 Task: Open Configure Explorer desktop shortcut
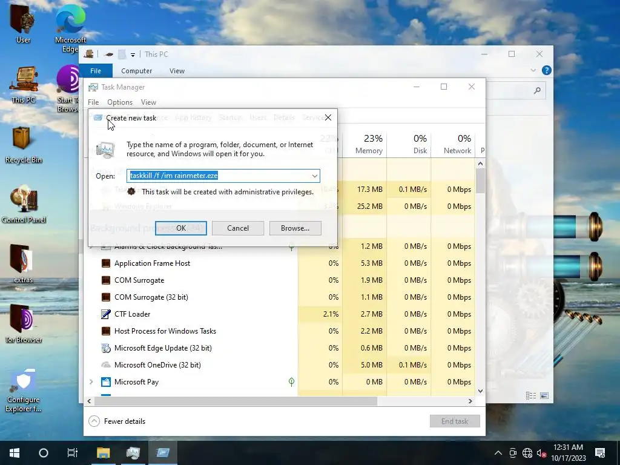[24, 392]
